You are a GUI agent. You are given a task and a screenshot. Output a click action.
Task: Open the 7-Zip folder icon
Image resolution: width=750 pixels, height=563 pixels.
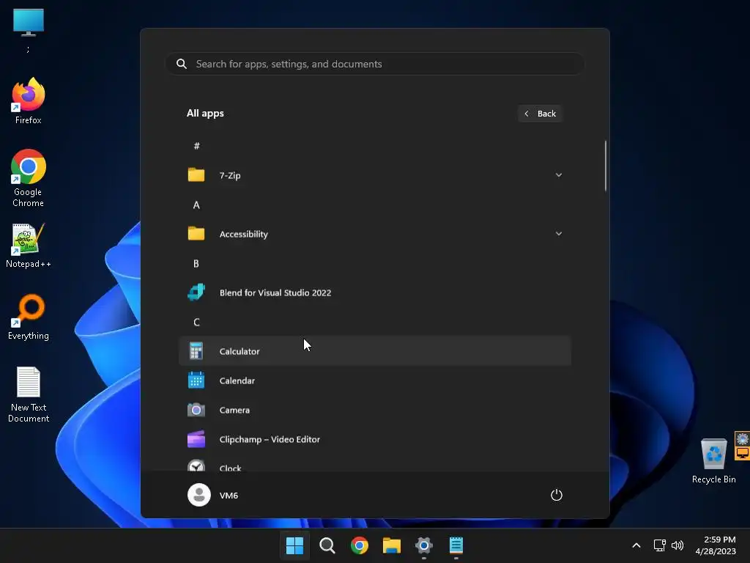click(196, 175)
